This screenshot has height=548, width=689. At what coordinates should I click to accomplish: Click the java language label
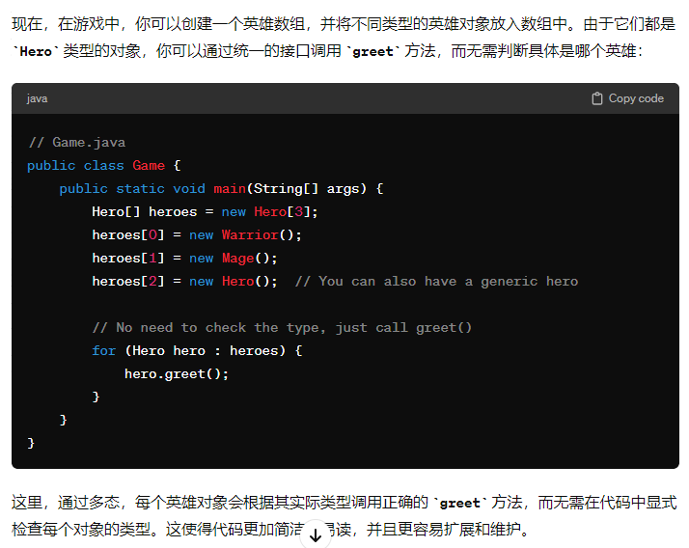click(37, 98)
